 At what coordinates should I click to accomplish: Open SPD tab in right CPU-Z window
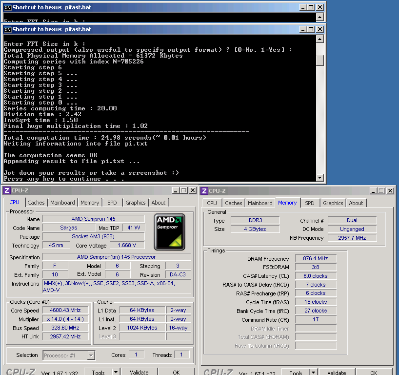[310, 203]
